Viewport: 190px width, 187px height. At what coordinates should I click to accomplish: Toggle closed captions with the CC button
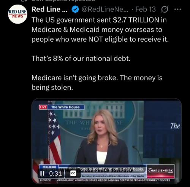click(73, 173)
